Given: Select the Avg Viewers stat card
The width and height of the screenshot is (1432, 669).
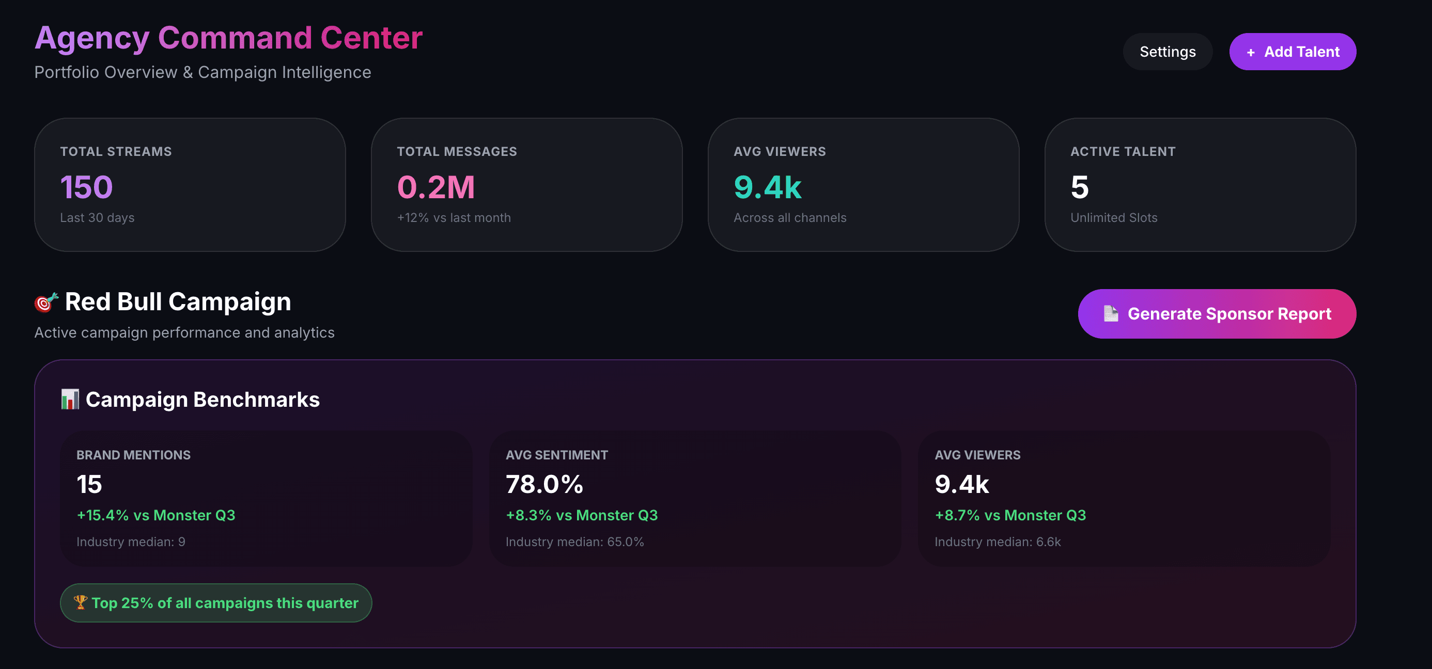Looking at the screenshot, I should pyautogui.click(x=864, y=184).
